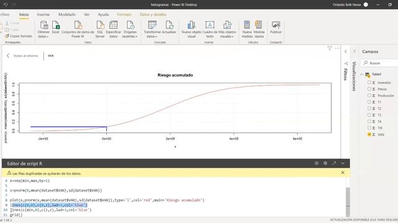Click Especificar datos icon
Viewport: 398px width, 223px height.
pyautogui.click(x=113, y=25)
